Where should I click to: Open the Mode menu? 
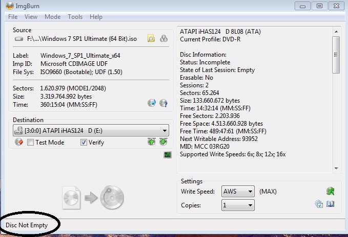tap(53, 17)
